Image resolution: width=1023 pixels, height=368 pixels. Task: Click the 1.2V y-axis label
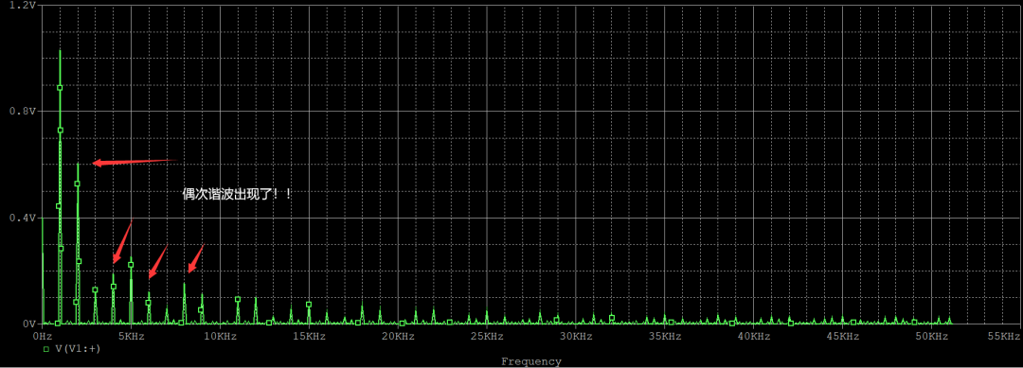22,6
